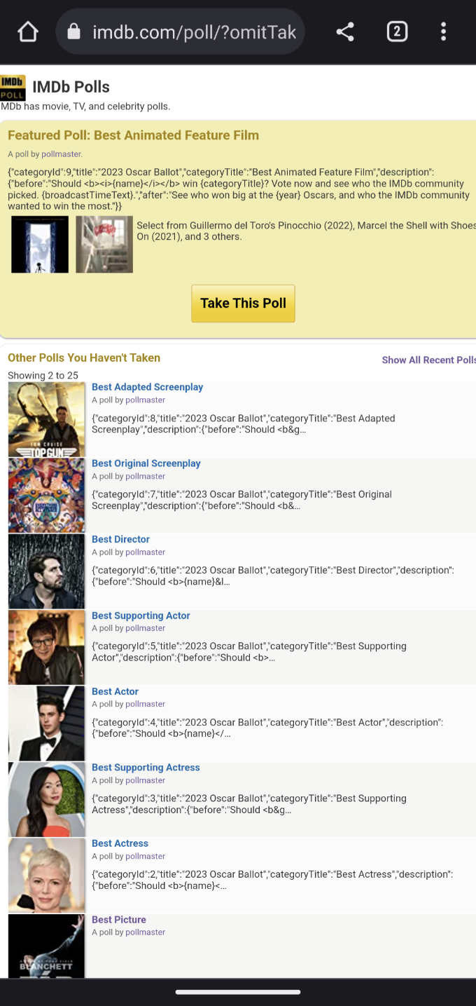Tap the share icon in browser toolbar

tap(345, 32)
